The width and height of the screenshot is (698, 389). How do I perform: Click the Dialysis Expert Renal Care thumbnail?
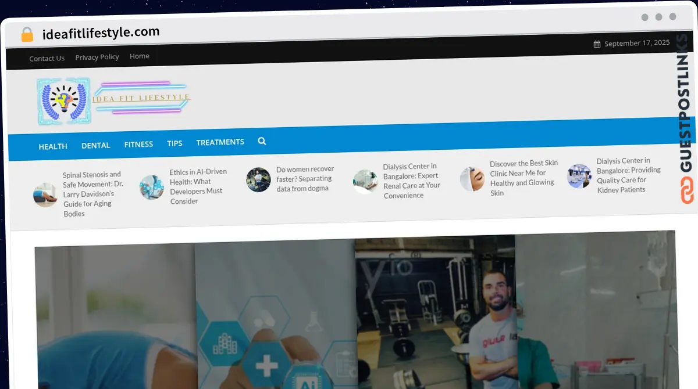pos(365,182)
